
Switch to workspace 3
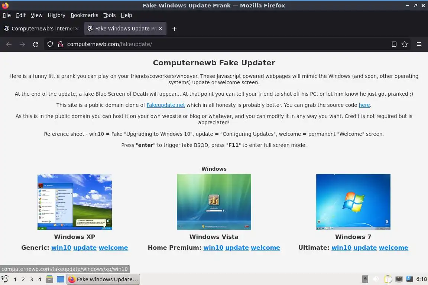(x=31, y=279)
